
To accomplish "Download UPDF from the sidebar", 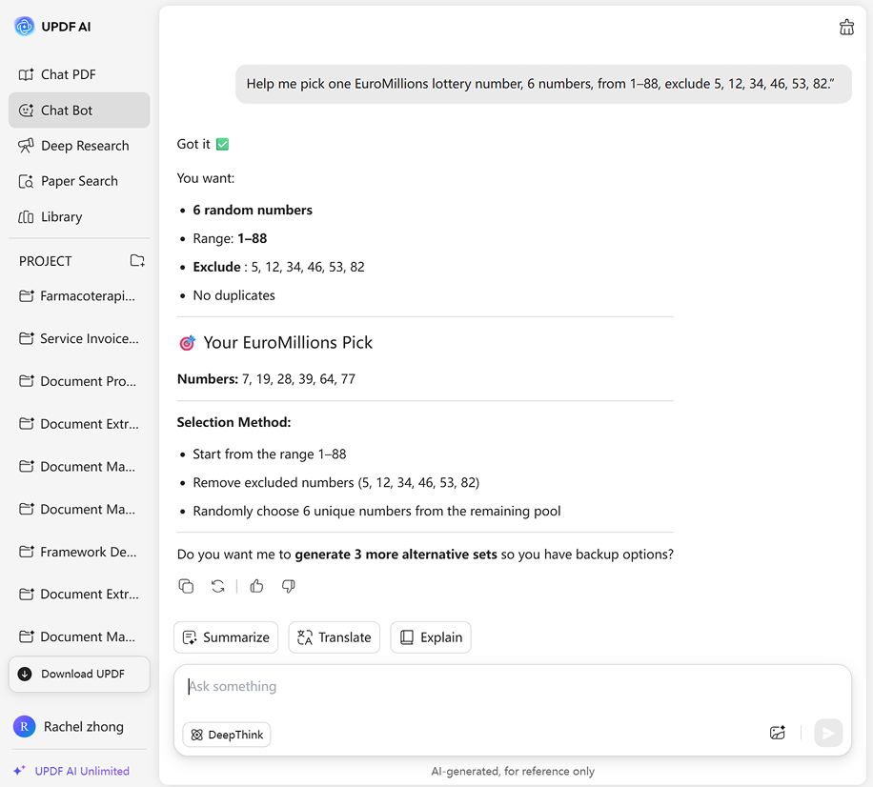I will [x=79, y=674].
